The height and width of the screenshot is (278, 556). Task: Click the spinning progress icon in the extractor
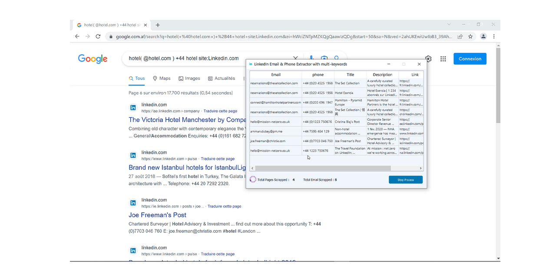(253, 179)
